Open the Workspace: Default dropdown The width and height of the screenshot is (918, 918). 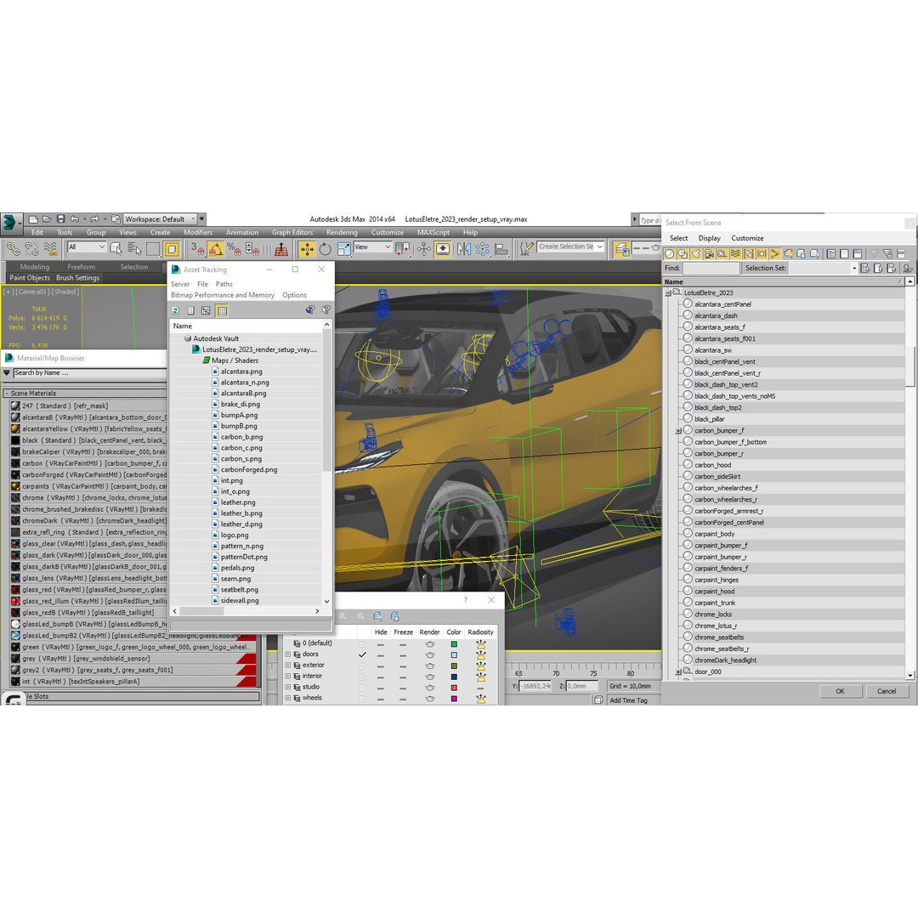pos(161,219)
